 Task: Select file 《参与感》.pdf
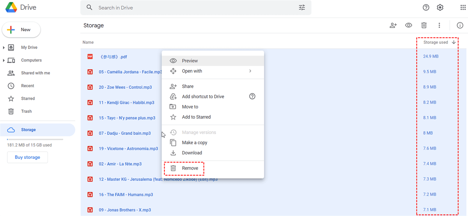pos(113,57)
